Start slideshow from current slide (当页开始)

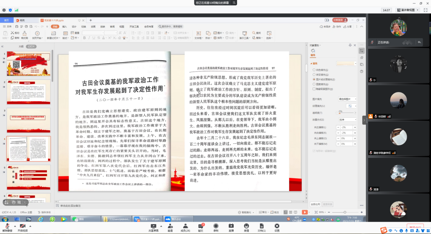tap(37, 35)
